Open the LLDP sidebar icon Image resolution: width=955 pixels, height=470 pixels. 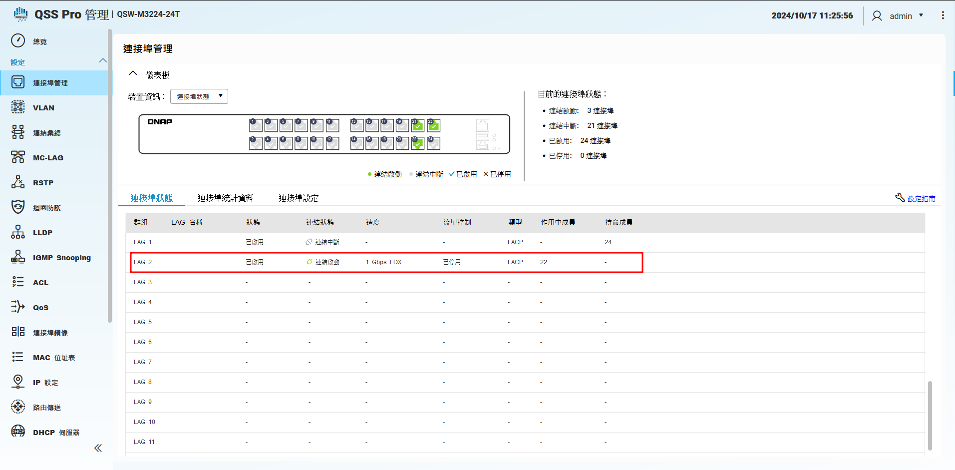pos(18,232)
